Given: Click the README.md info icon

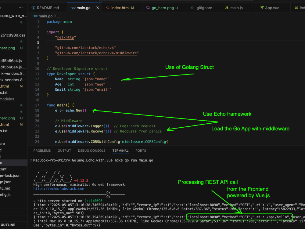Looking at the screenshot, I should [33, 8].
